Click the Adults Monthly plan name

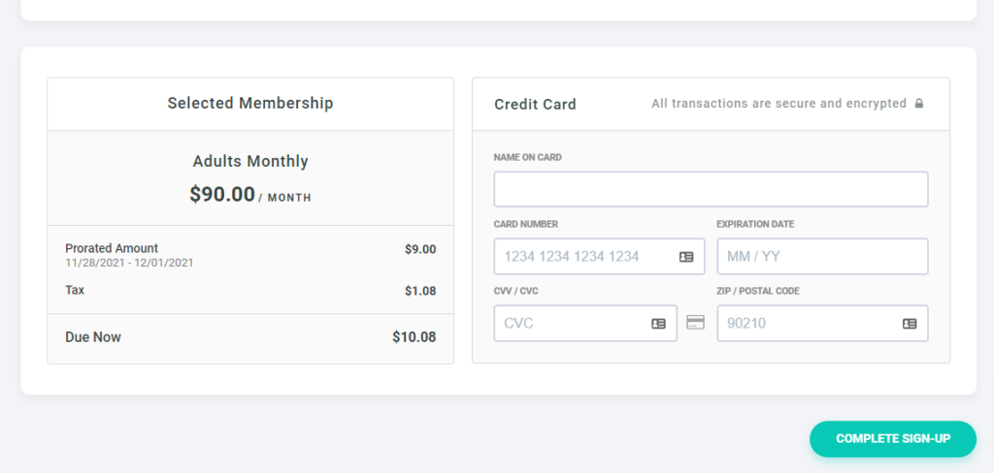pyautogui.click(x=250, y=162)
